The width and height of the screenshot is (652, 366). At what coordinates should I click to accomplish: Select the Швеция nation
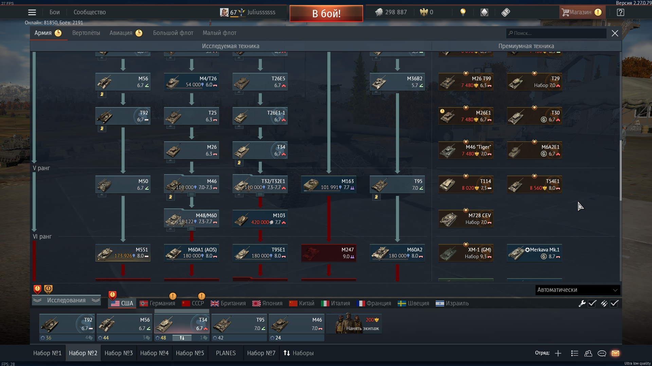pyautogui.click(x=413, y=303)
